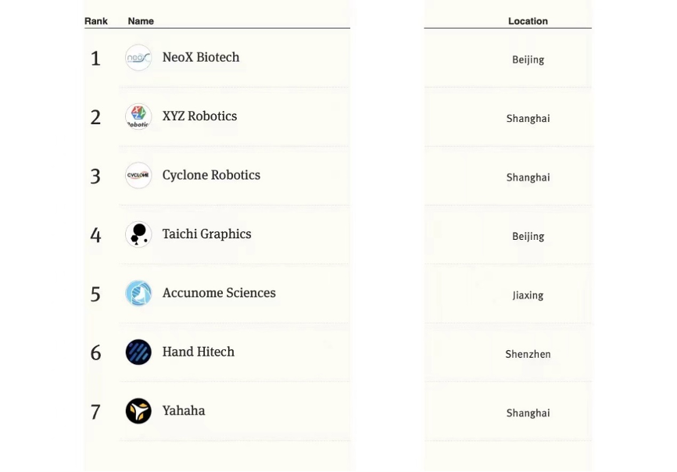Sort by the Rank column header
Screen dimensions: 677x472
(96, 21)
